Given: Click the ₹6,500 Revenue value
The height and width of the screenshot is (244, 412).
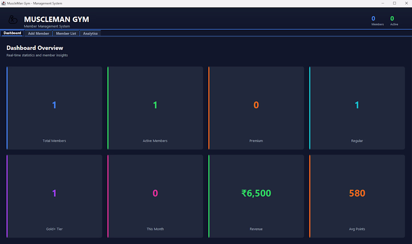Looking at the screenshot, I should [256, 193].
